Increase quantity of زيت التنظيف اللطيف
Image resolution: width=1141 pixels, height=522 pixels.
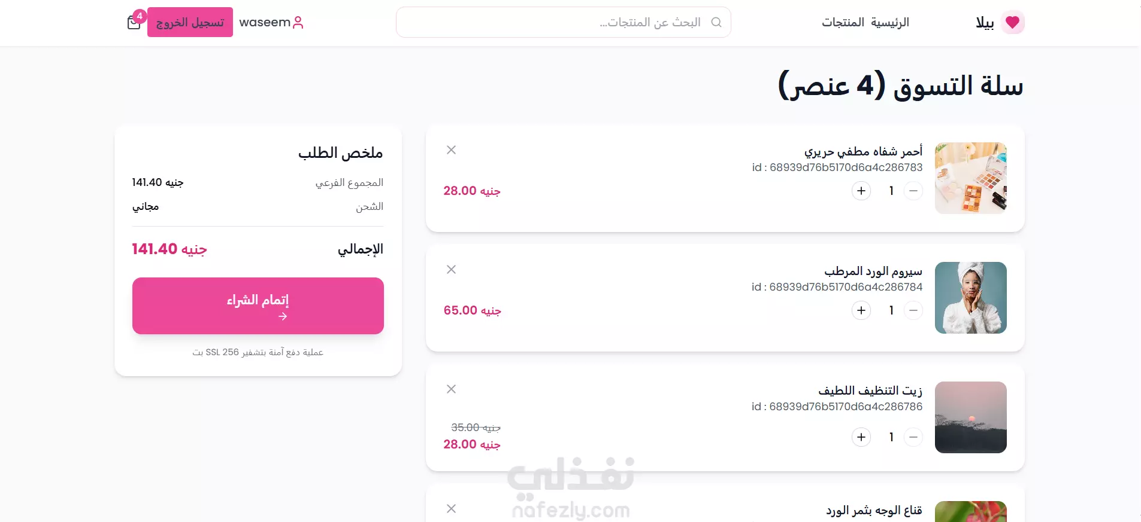click(861, 437)
